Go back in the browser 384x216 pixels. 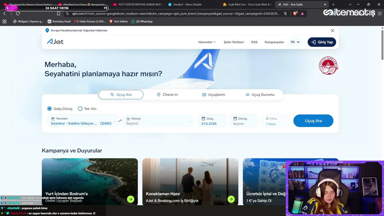4,13
